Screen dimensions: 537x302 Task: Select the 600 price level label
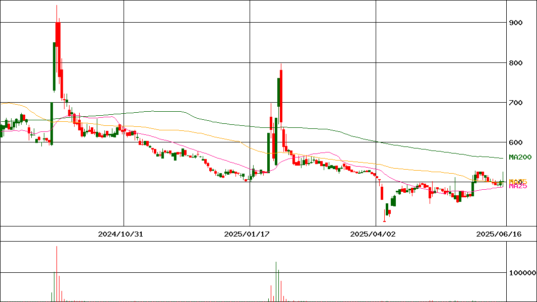tap(515, 142)
